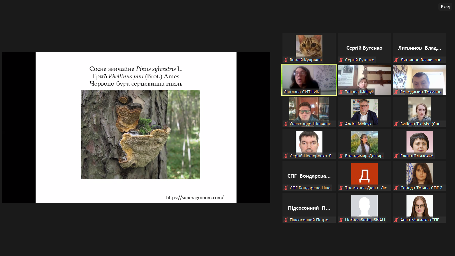Click the muted mic icon beside Елена Осьмачко
The image size is (455, 256).
396,156
